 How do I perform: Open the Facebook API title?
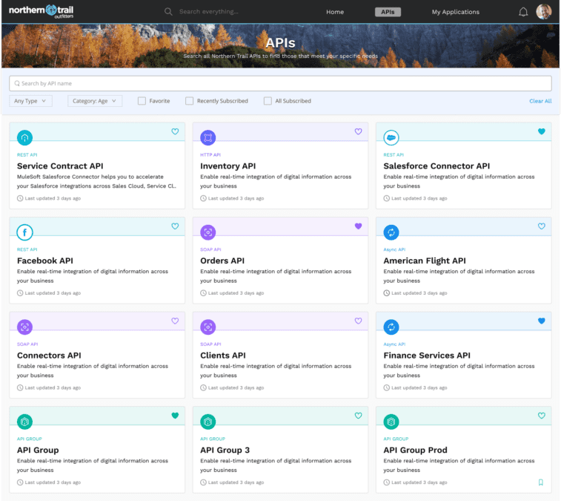[45, 261]
